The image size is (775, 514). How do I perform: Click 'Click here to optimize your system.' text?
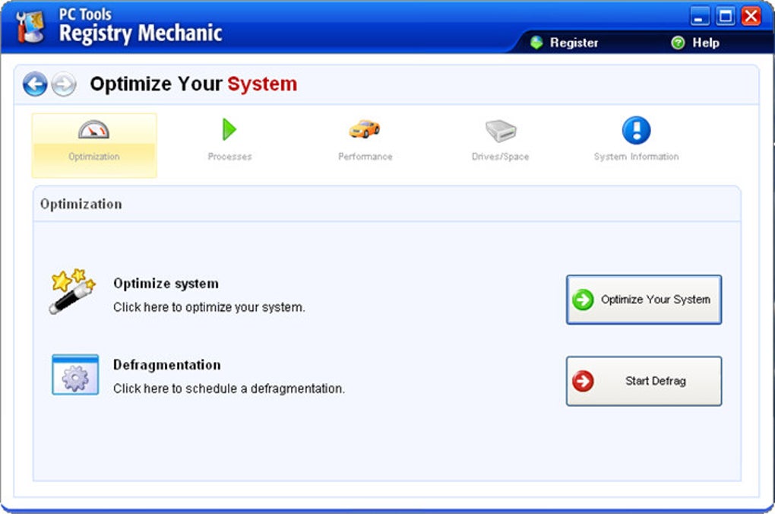pos(209,307)
